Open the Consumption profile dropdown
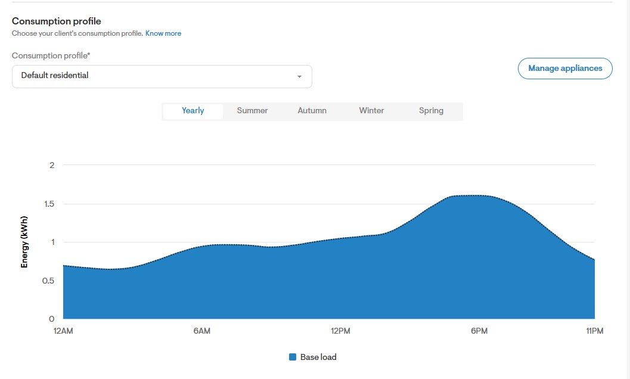 pyautogui.click(x=162, y=76)
